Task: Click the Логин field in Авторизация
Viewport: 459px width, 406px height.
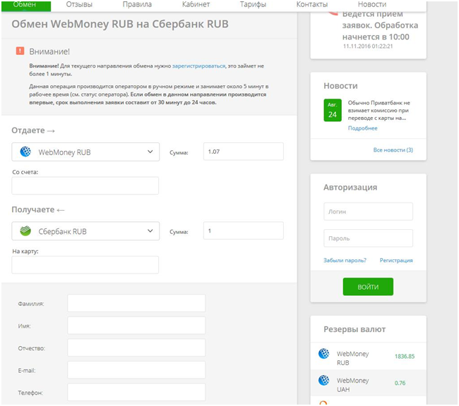Action: tap(368, 211)
